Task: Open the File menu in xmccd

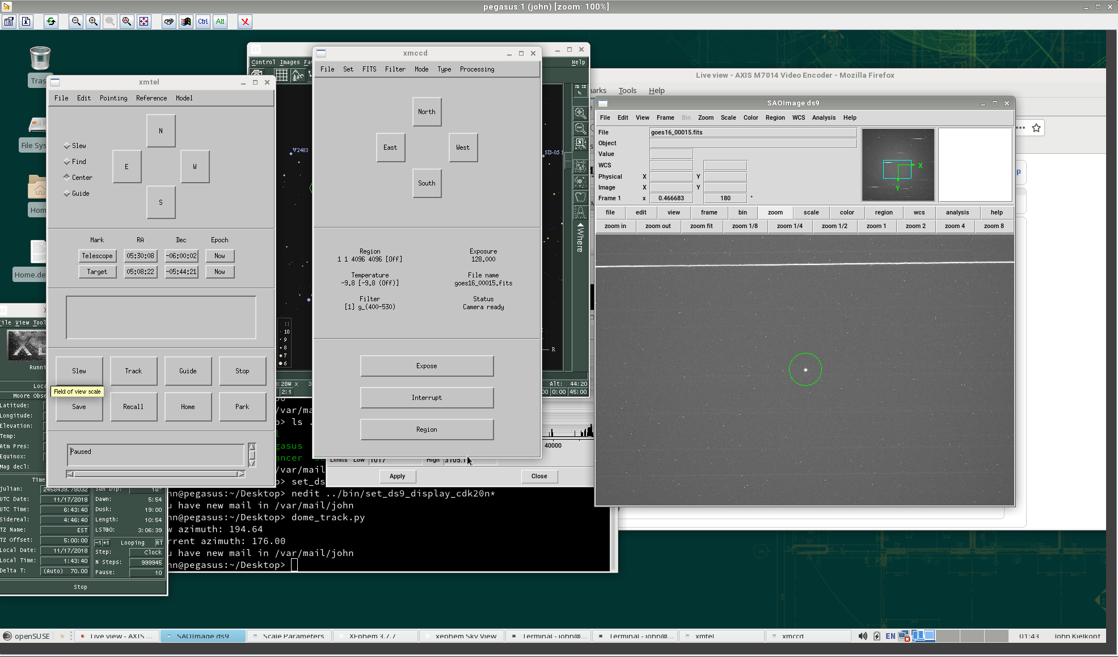Action: click(327, 69)
